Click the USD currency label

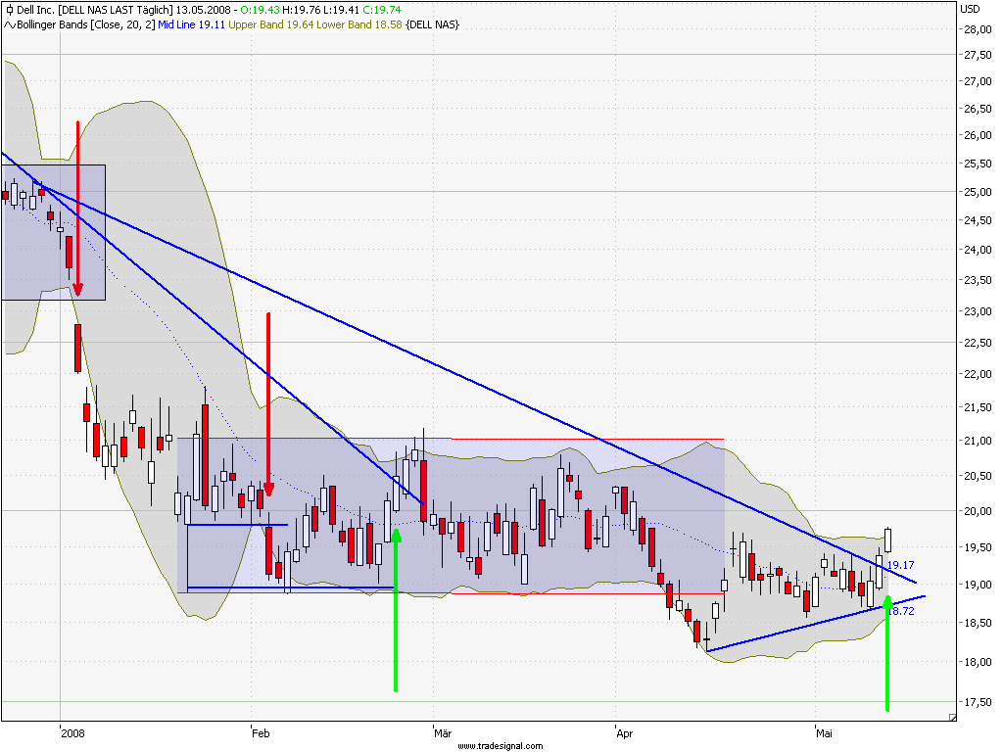point(970,9)
